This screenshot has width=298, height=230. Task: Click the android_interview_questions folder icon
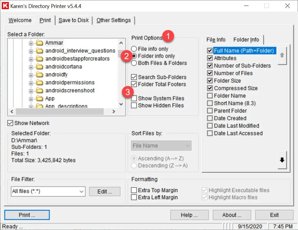[x=39, y=51]
